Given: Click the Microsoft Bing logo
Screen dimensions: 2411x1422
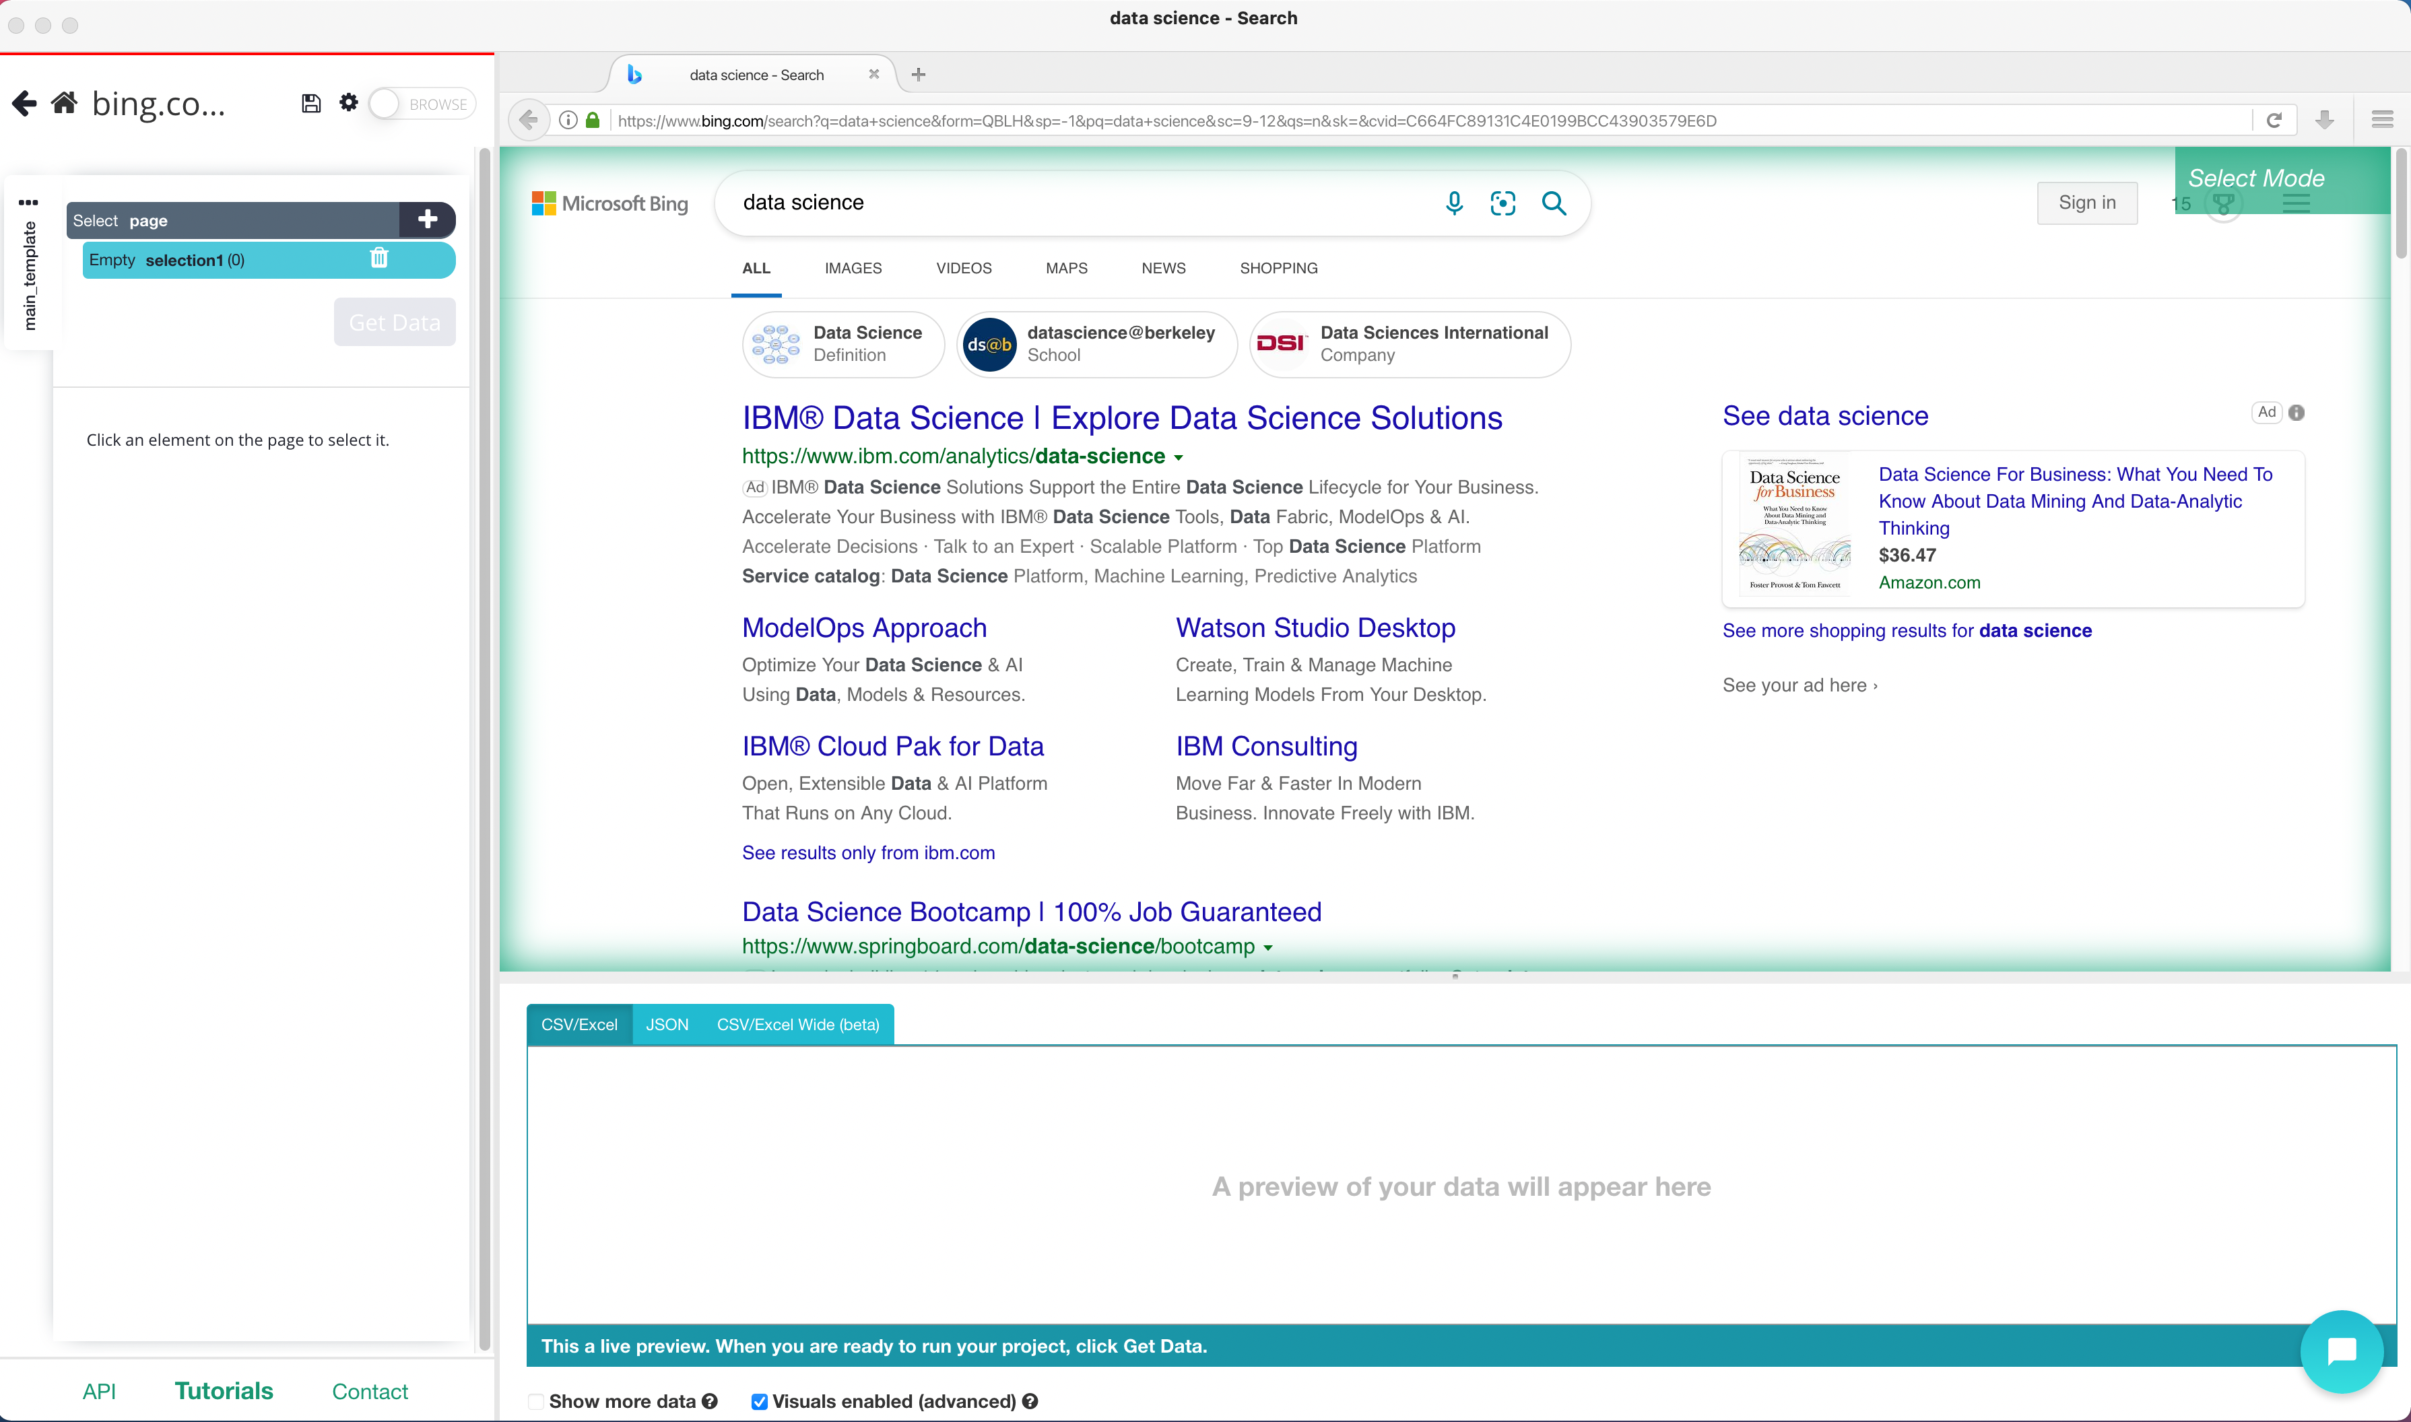Looking at the screenshot, I should (x=610, y=203).
